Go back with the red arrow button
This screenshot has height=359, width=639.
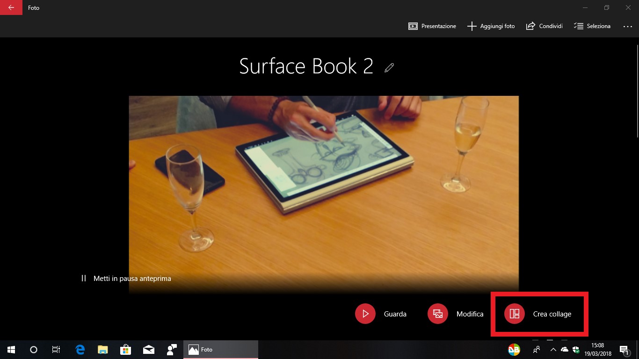[x=11, y=7]
